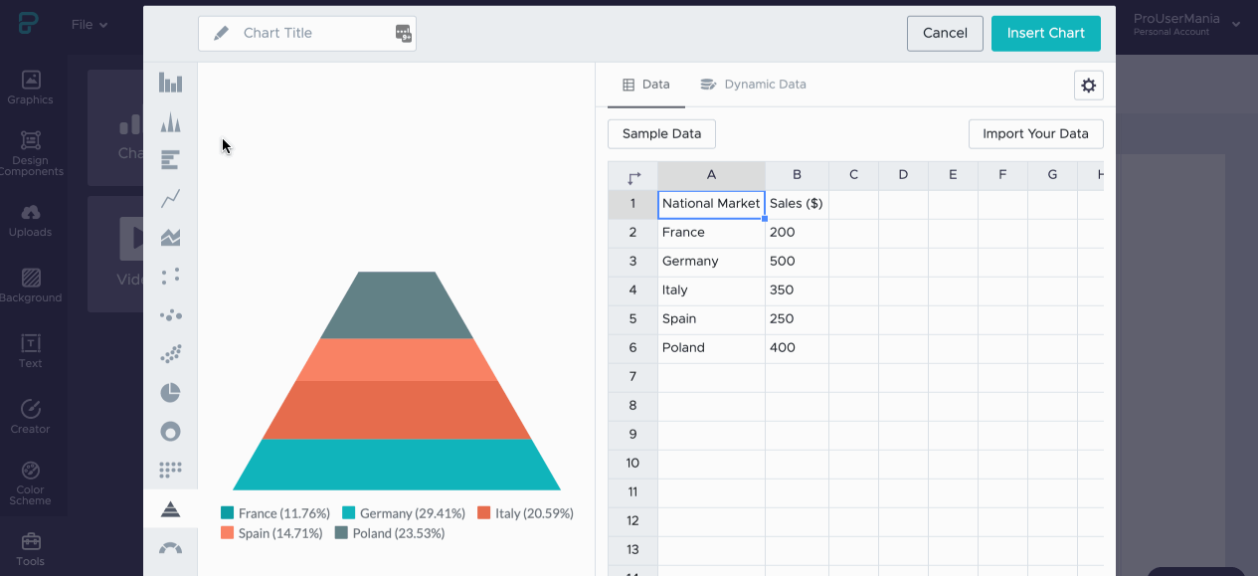Select cell 'Sales ($)'
The width and height of the screenshot is (1258, 576).
click(x=797, y=204)
